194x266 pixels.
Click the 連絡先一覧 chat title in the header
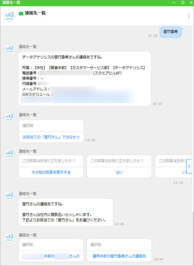35,13
